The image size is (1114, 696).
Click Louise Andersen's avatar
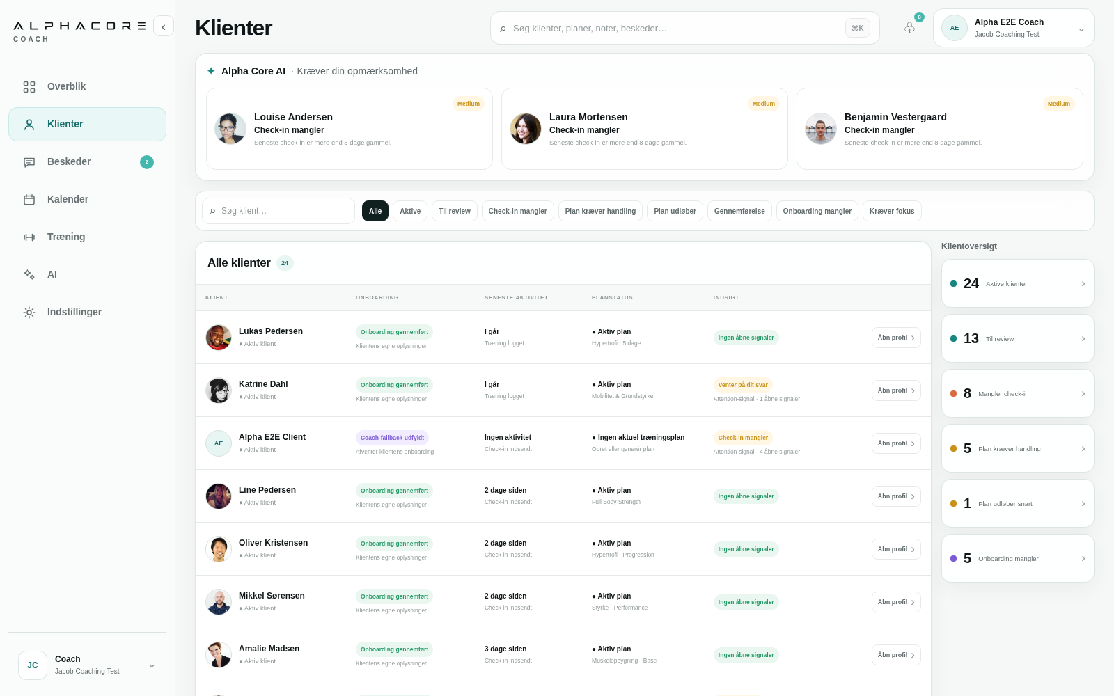[x=230, y=129]
